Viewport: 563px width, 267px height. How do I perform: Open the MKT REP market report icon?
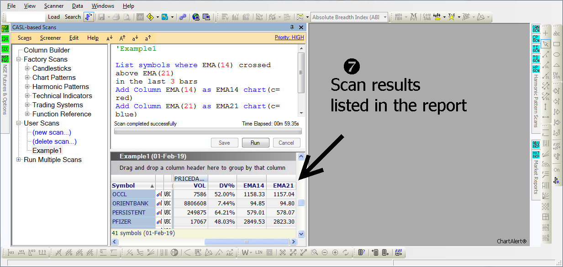coord(536,154)
